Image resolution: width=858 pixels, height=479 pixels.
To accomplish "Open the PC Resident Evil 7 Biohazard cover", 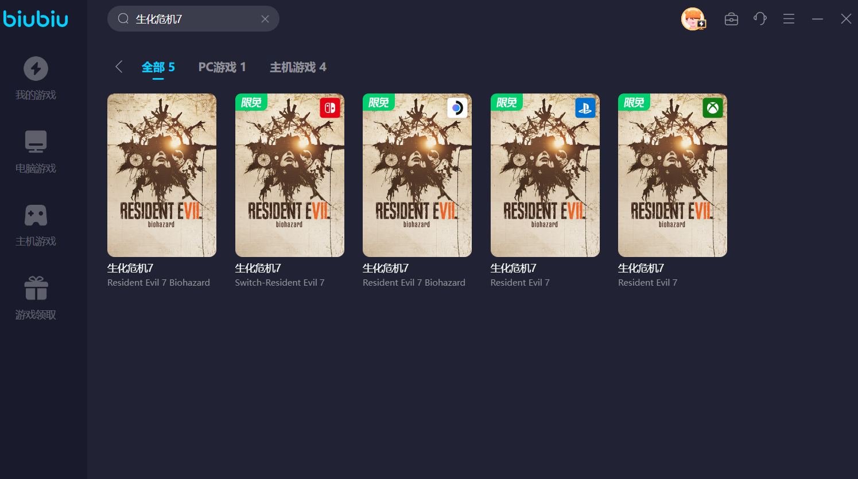I will [x=162, y=175].
